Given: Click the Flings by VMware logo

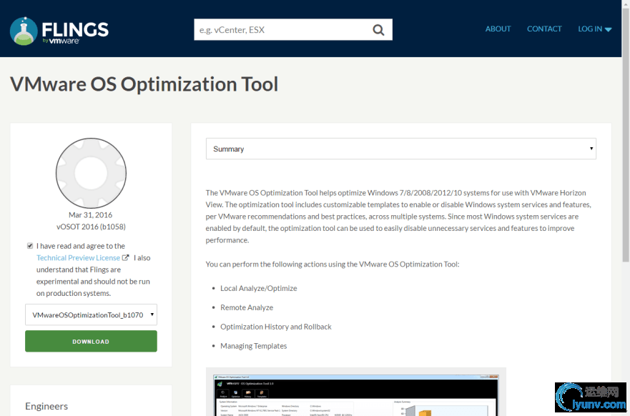Looking at the screenshot, I should pyautogui.click(x=59, y=31).
